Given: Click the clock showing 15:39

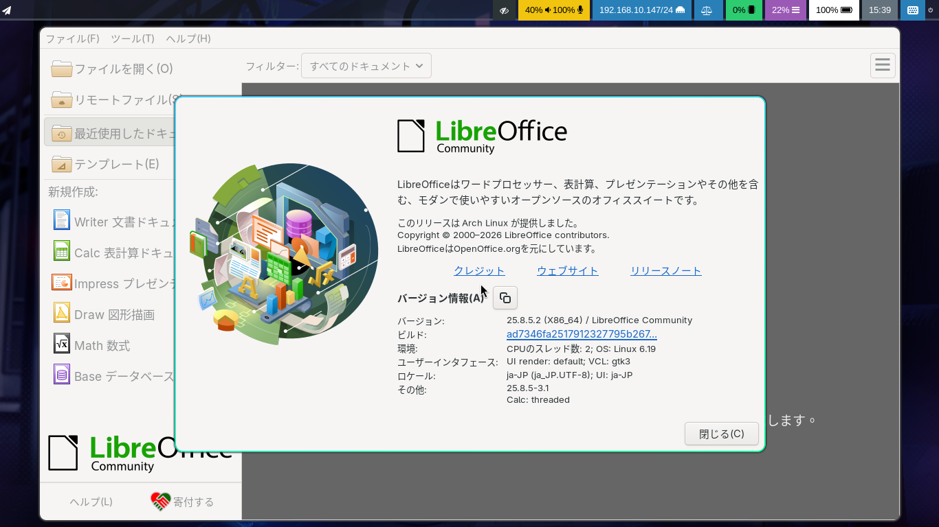Looking at the screenshot, I should click(880, 10).
